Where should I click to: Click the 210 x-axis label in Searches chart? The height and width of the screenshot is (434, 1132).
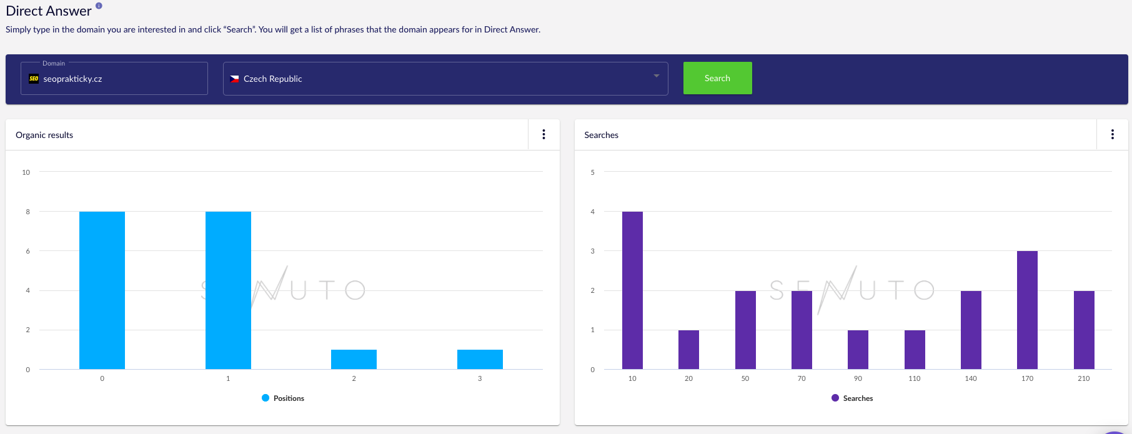point(1084,378)
